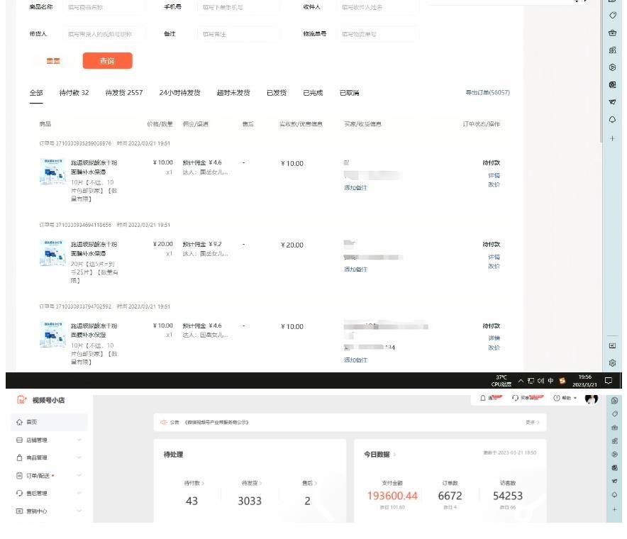The height and width of the screenshot is (539, 627).
Task: Open Windows notification center icon
Action: pos(609,381)
